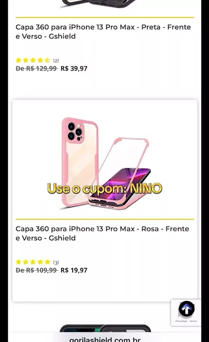Open the (3) reviews count on the Rosa case

[56, 262]
